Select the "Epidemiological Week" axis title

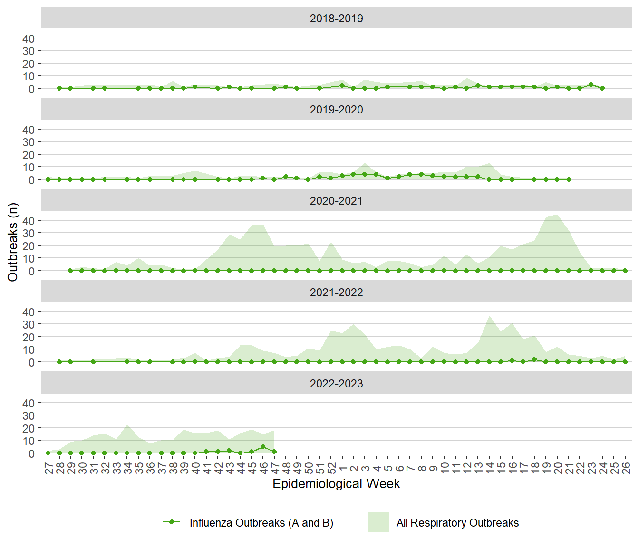coord(336,484)
